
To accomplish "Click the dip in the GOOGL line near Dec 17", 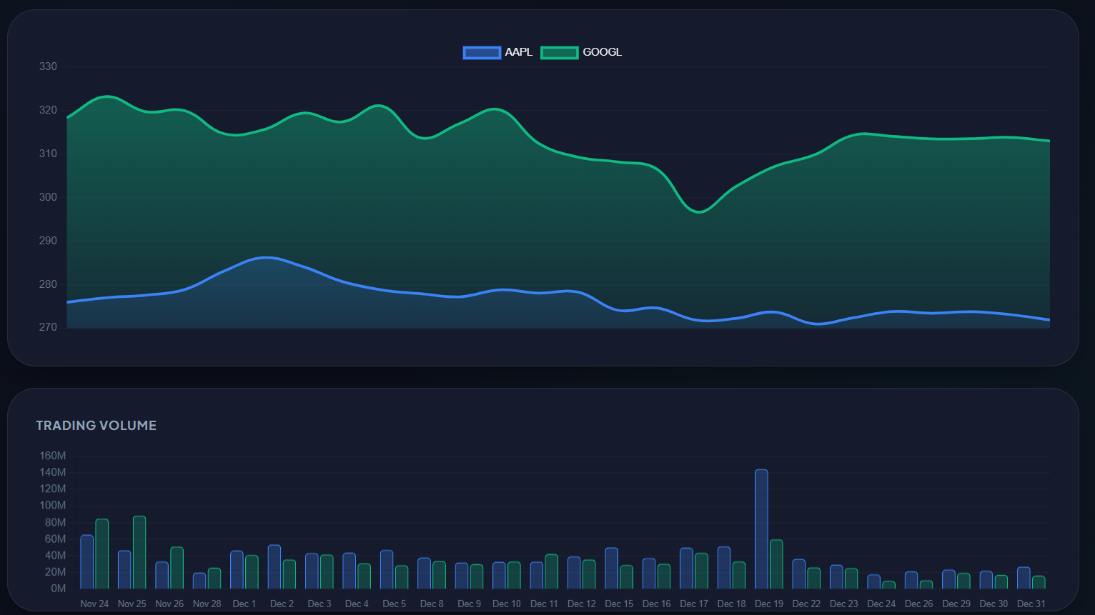I will [x=698, y=212].
